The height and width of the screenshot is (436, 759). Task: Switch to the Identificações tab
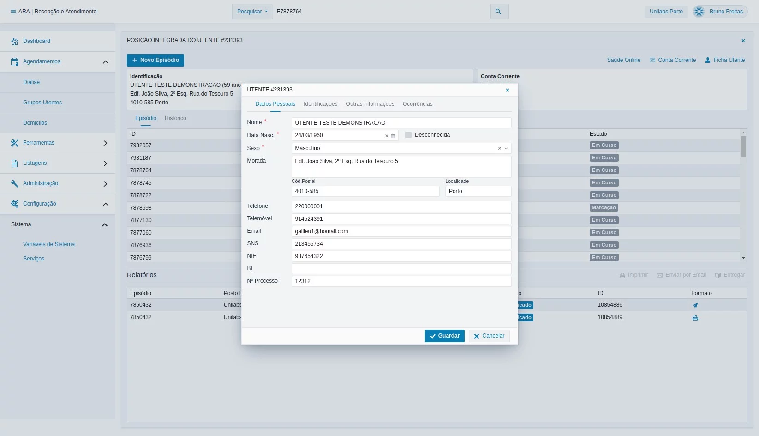(x=321, y=104)
